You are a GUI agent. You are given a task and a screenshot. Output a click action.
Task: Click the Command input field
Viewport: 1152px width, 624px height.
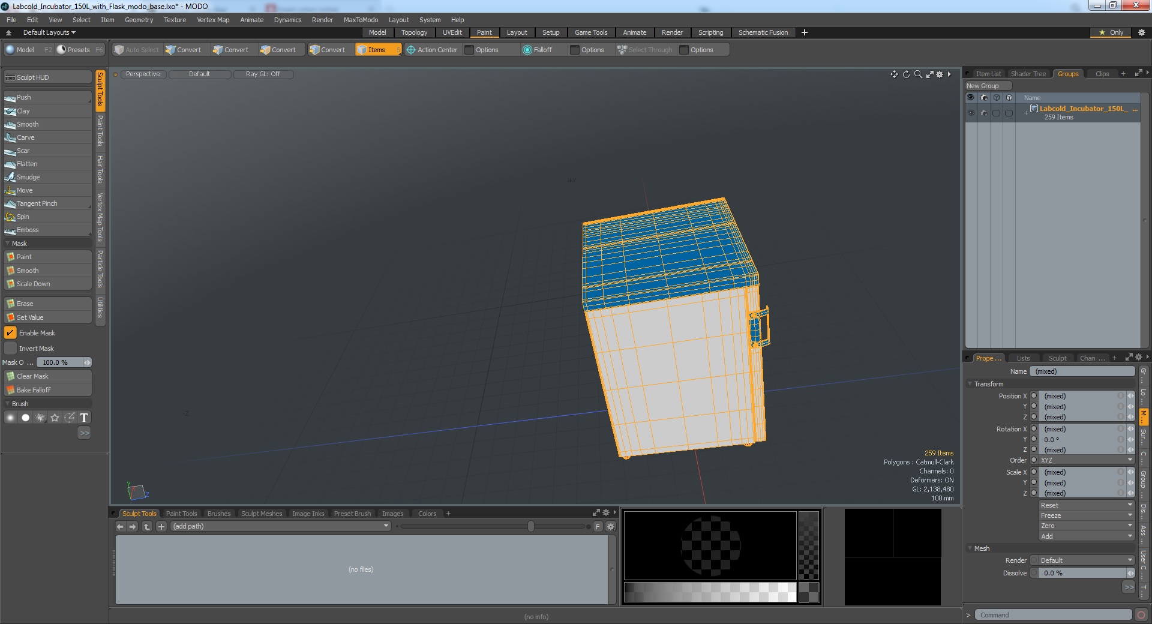pyautogui.click(x=1053, y=615)
